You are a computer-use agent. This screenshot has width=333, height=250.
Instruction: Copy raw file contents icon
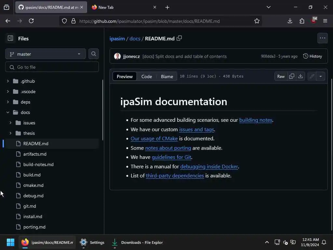tap(292, 76)
